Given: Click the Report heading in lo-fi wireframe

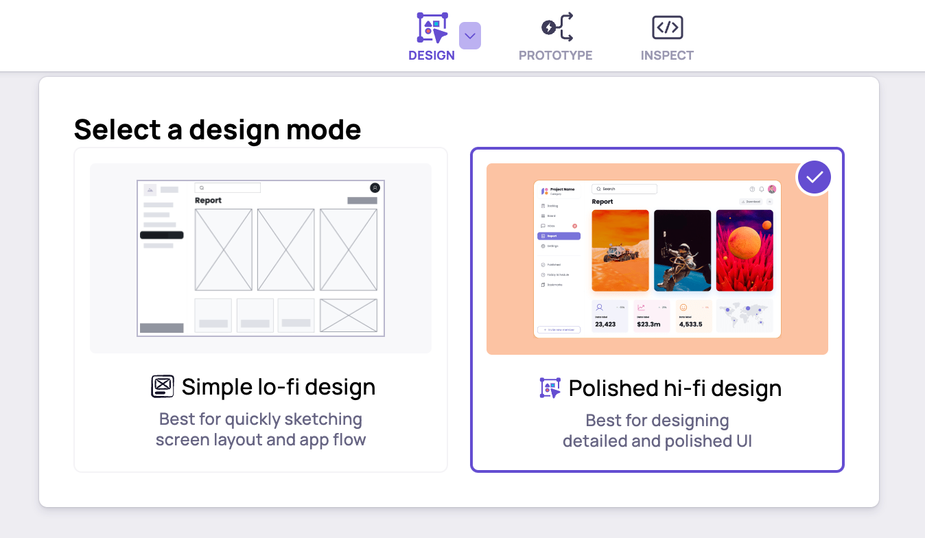Looking at the screenshot, I should (208, 200).
